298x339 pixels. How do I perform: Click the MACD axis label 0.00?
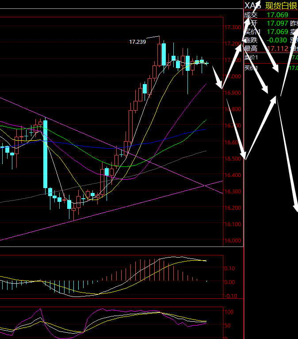coord(229,282)
